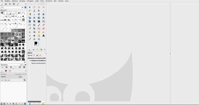Select the Eraser tool
The image size is (199, 105).
(43, 29)
